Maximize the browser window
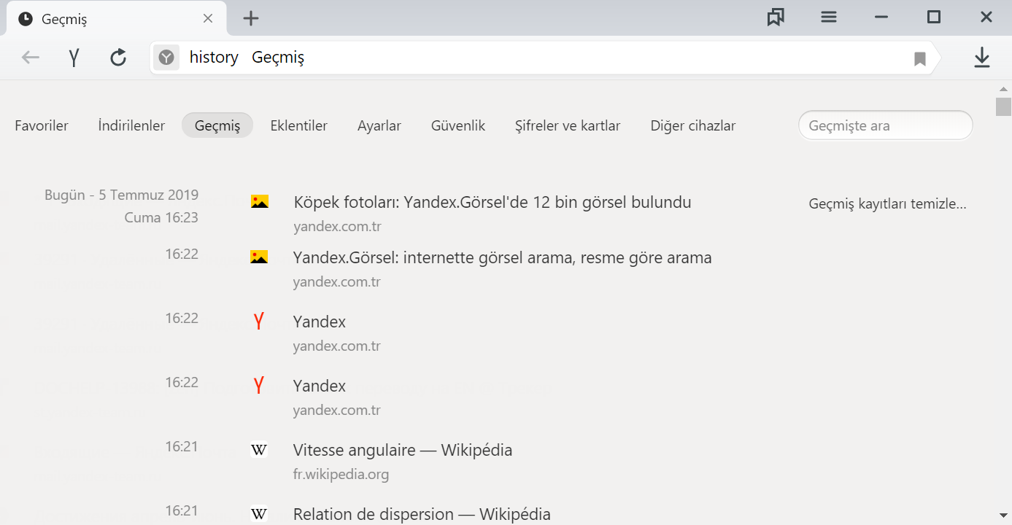Image resolution: width=1012 pixels, height=525 pixels. click(934, 17)
